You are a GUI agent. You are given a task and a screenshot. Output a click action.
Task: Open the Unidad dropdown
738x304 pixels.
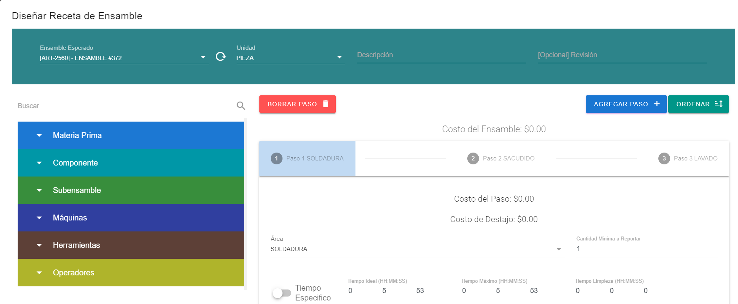tap(339, 57)
